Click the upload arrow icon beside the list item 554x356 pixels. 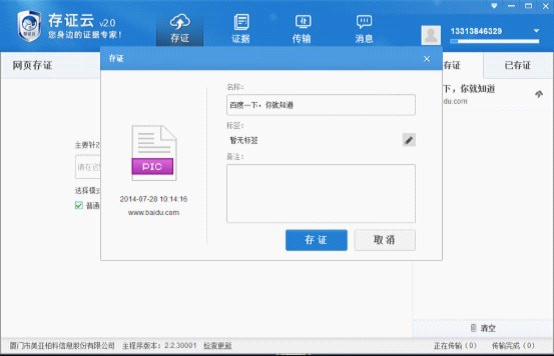539,94
